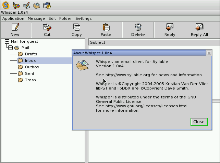Click the gnu.org licenses URL text

coord(146,106)
